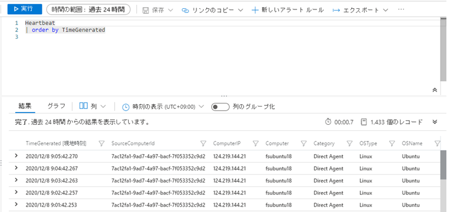Select Direct Agent in the 9:01:42.253 row

coord(328,205)
